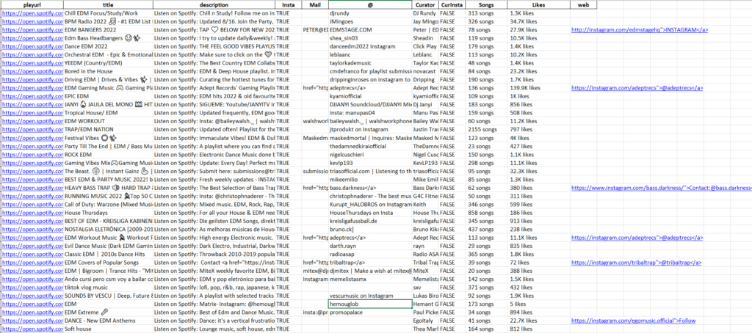Open Spotify link in ROCK EDM row
This screenshot has height=333, width=752.
click(32, 154)
